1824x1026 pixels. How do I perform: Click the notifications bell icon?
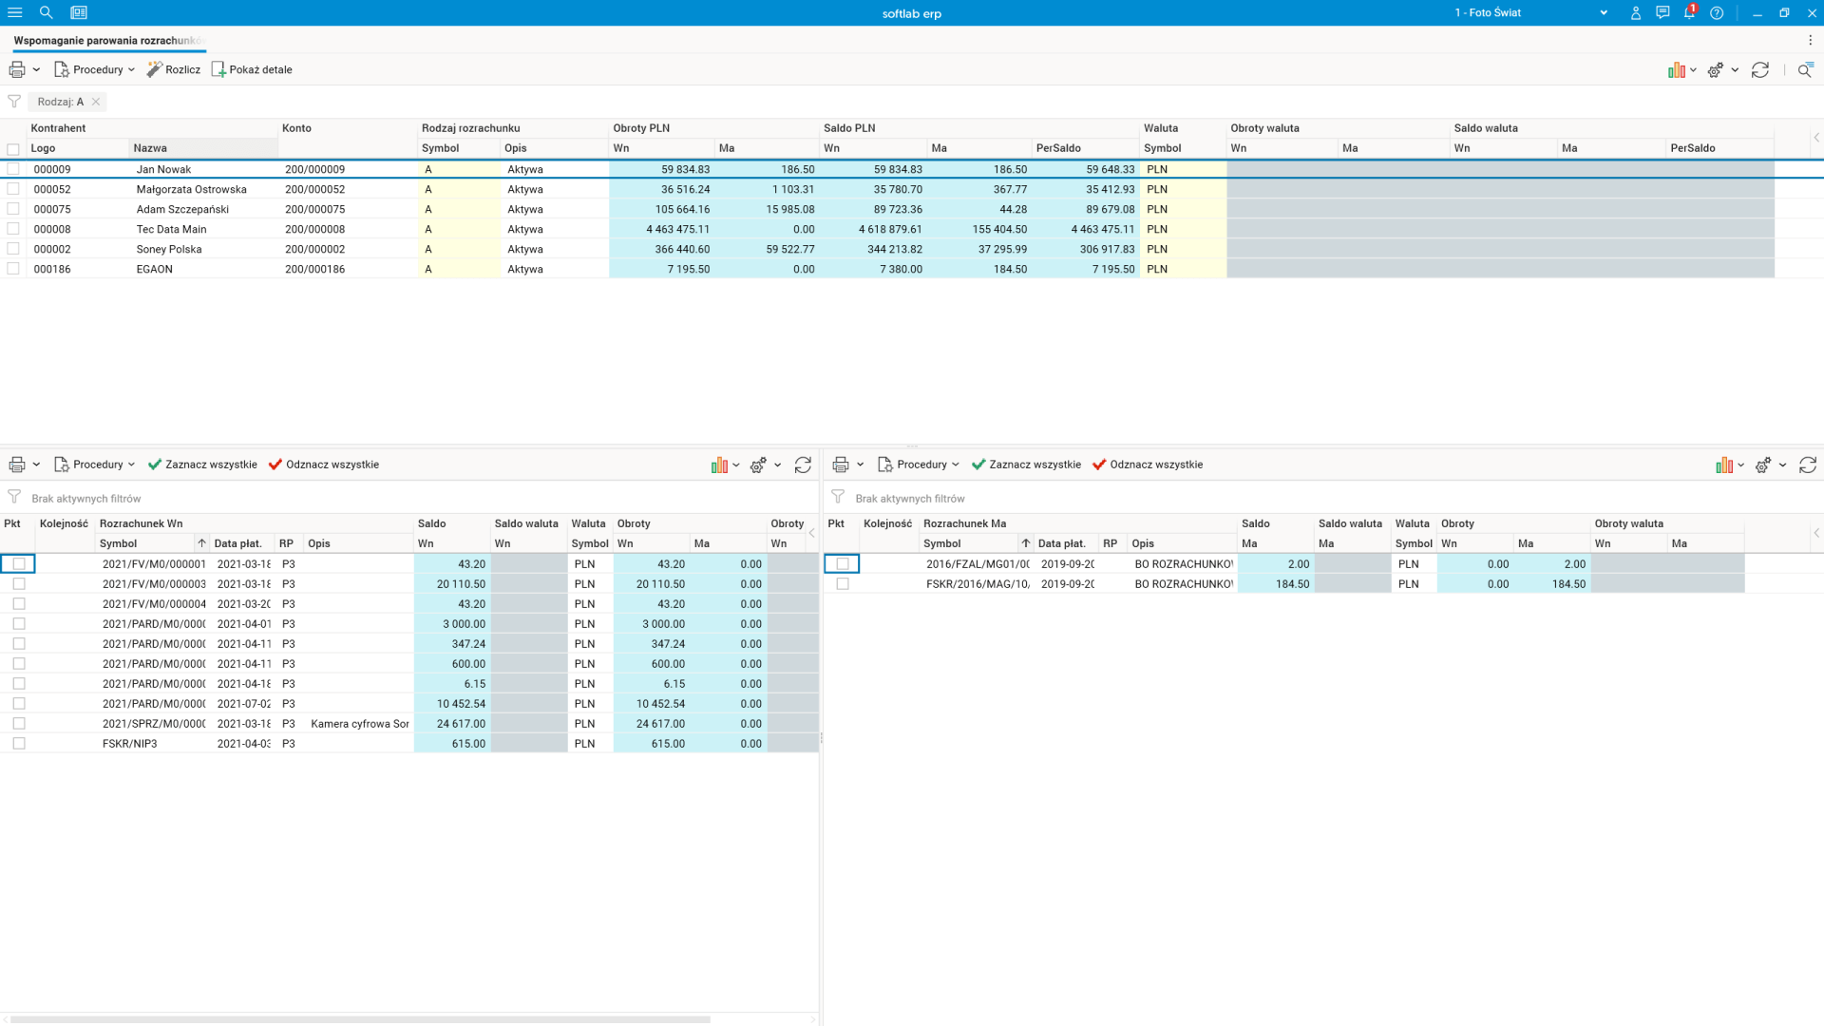tap(1689, 12)
